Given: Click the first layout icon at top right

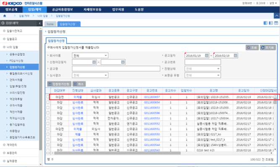Looking at the screenshot, I should point(265,23).
